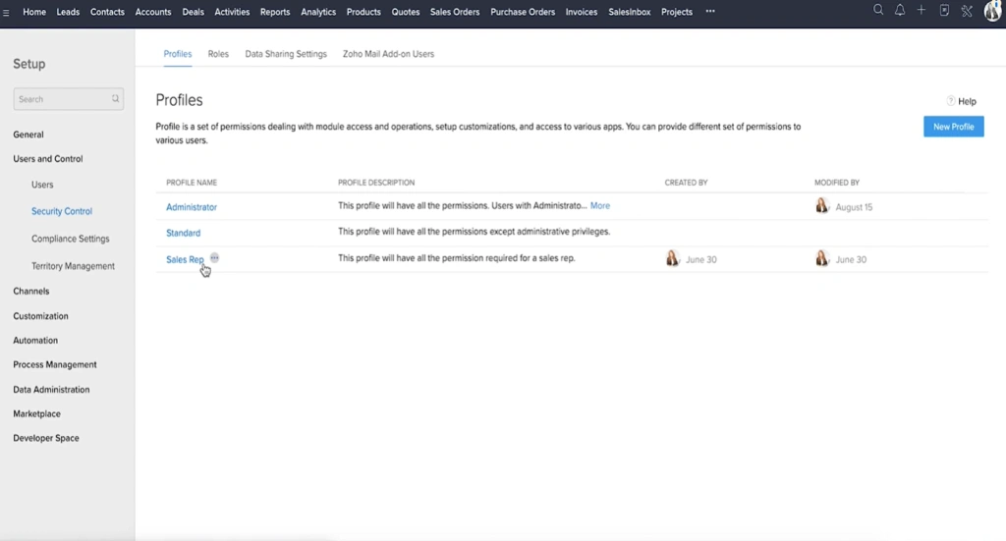
Task: Open the SalesInbox module
Action: [630, 12]
